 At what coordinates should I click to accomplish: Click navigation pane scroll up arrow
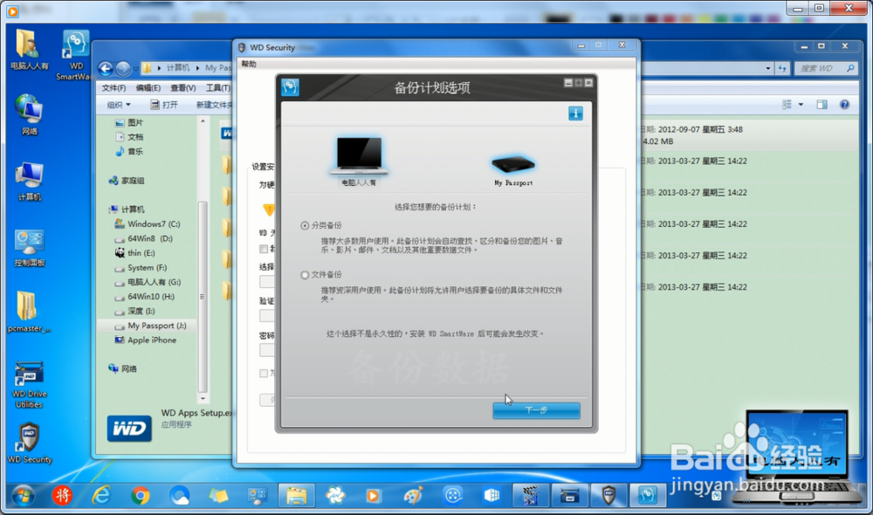[x=203, y=120]
